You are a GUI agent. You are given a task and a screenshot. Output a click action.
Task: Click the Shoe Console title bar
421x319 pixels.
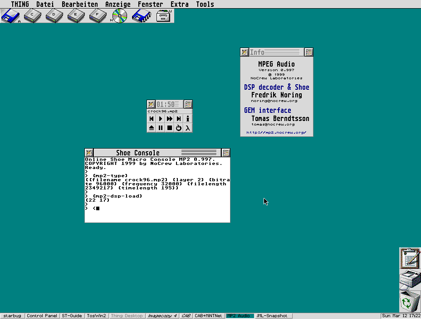[x=157, y=153]
